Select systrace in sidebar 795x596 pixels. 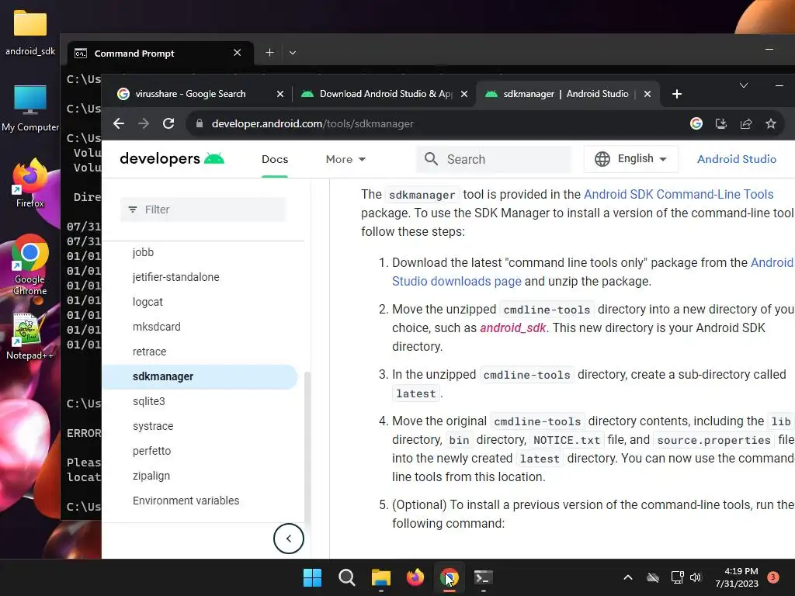153,426
